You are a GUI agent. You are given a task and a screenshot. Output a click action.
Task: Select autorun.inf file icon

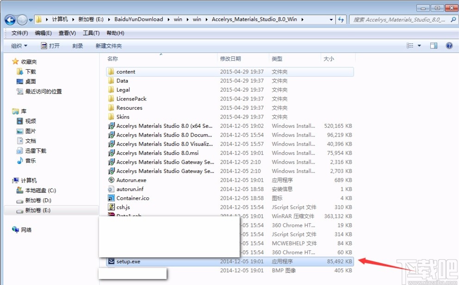click(x=111, y=190)
